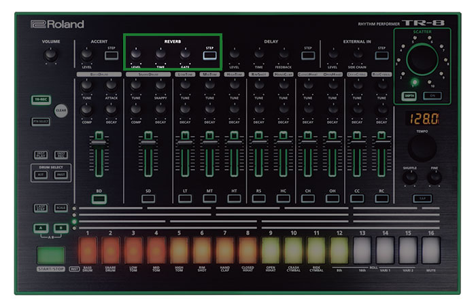Click the Reverb STEP button
476x307 pixels.
209,55
